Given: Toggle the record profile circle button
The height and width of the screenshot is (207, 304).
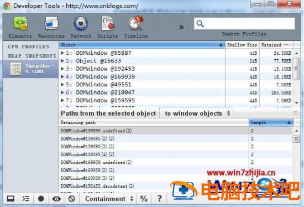Looking at the screenshot, I should click(x=41, y=199).
